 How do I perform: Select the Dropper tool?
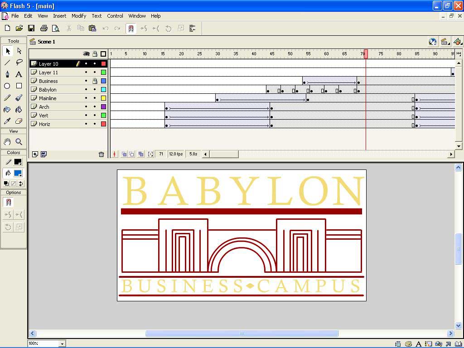8,121
